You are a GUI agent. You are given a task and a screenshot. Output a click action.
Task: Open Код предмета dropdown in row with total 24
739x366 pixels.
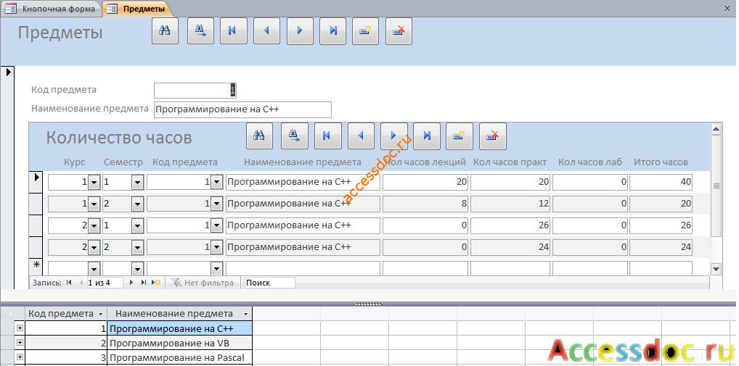click(216, 247)
